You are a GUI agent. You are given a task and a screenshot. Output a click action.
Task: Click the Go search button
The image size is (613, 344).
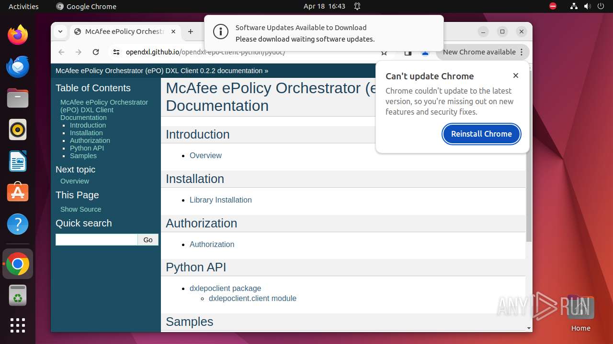148,240
